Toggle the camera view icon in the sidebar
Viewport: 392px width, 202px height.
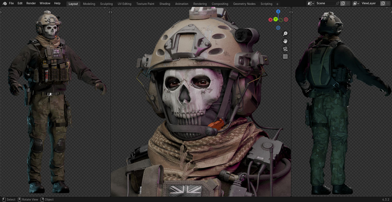[285, 49]
